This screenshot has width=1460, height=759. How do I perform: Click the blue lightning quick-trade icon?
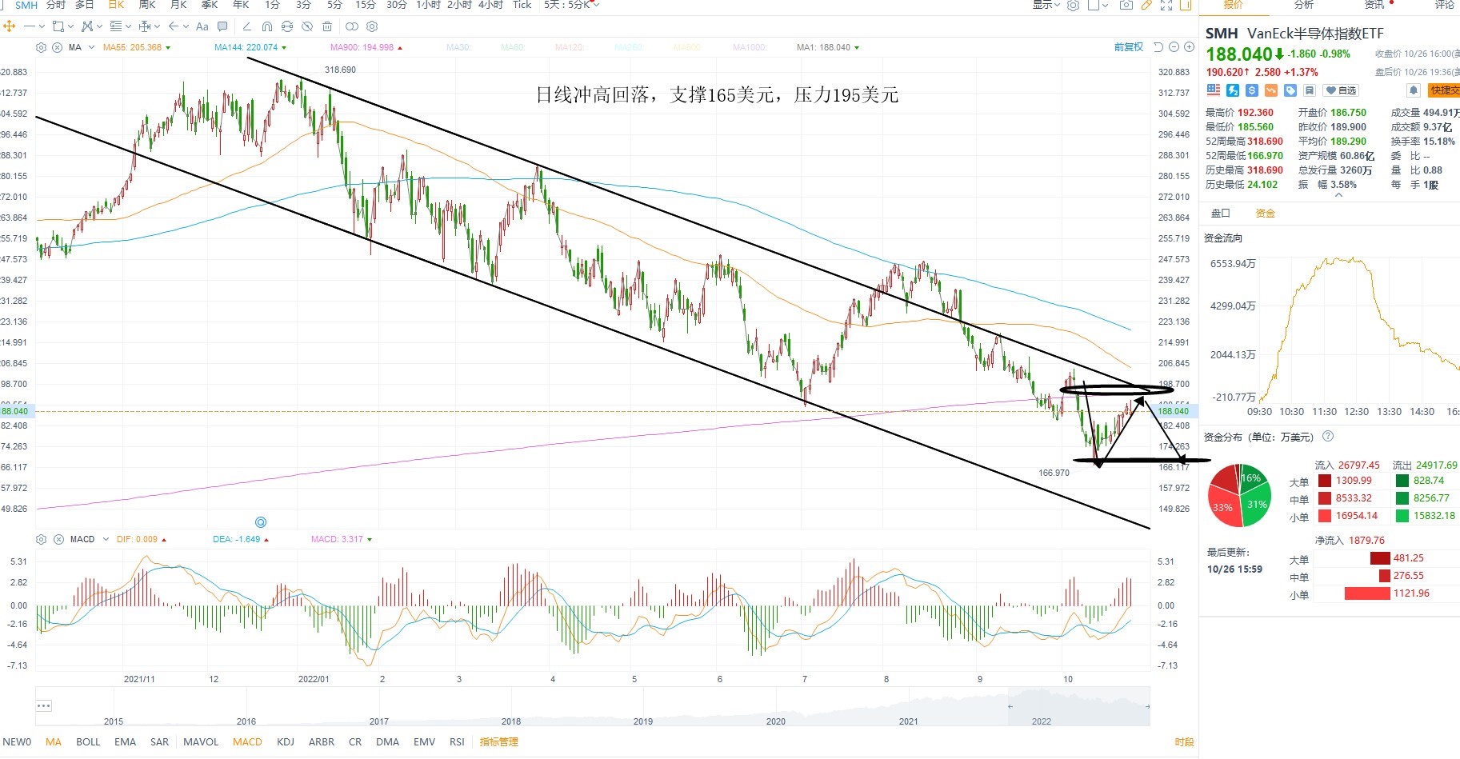coord(1233,90)
